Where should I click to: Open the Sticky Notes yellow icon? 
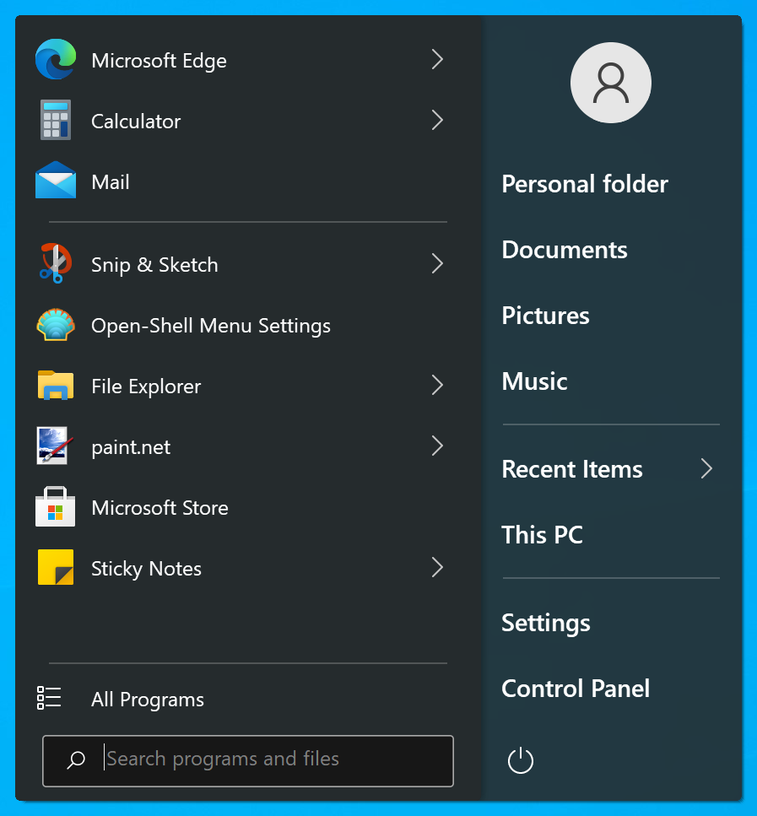point(56,567)
